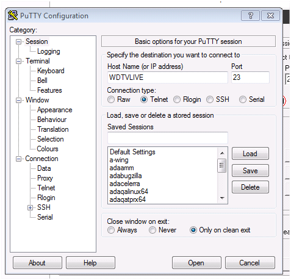Screen dimensions: 291x280
Task: Open the connection with Open button
Action: pyautogui.click(x=196, y=263)
